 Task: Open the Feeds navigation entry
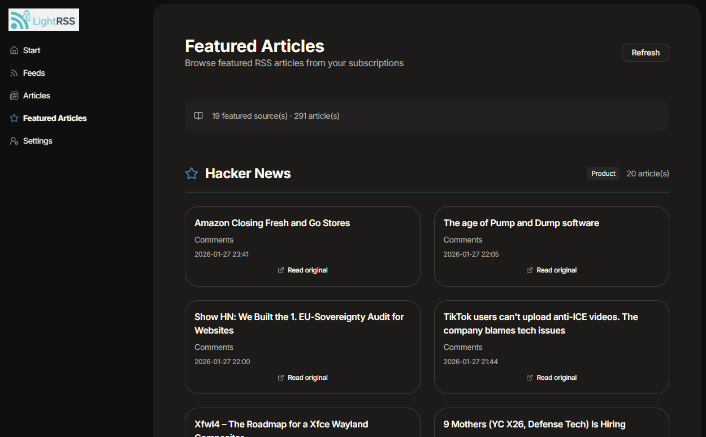34,72
